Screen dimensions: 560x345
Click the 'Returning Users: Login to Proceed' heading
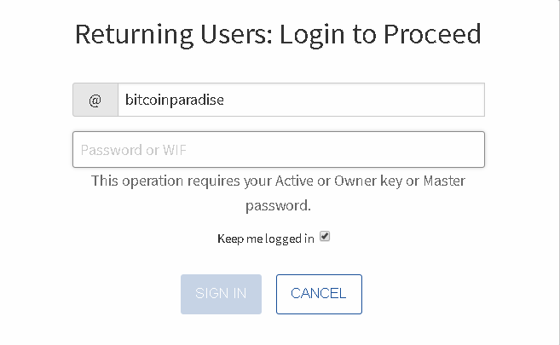278,34
